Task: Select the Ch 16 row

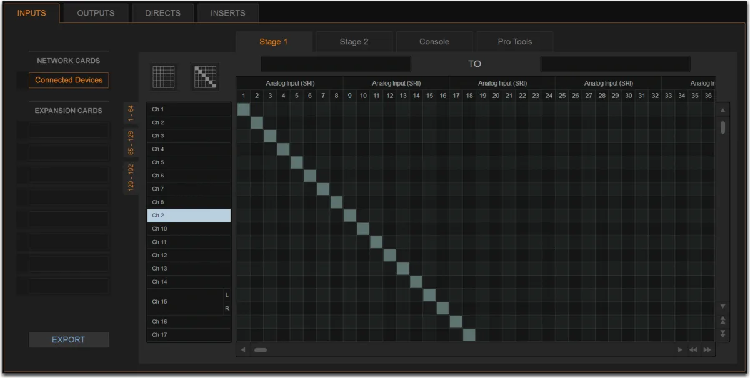Action: pyautogui.click(x=189, y=322)
